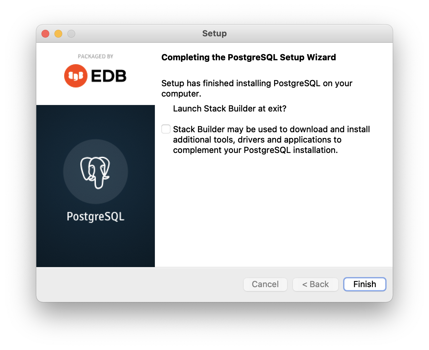This screenshot has width=429, height=350.
Task: Click the gray footer bar left of Cancel
Action: [139, 285]
